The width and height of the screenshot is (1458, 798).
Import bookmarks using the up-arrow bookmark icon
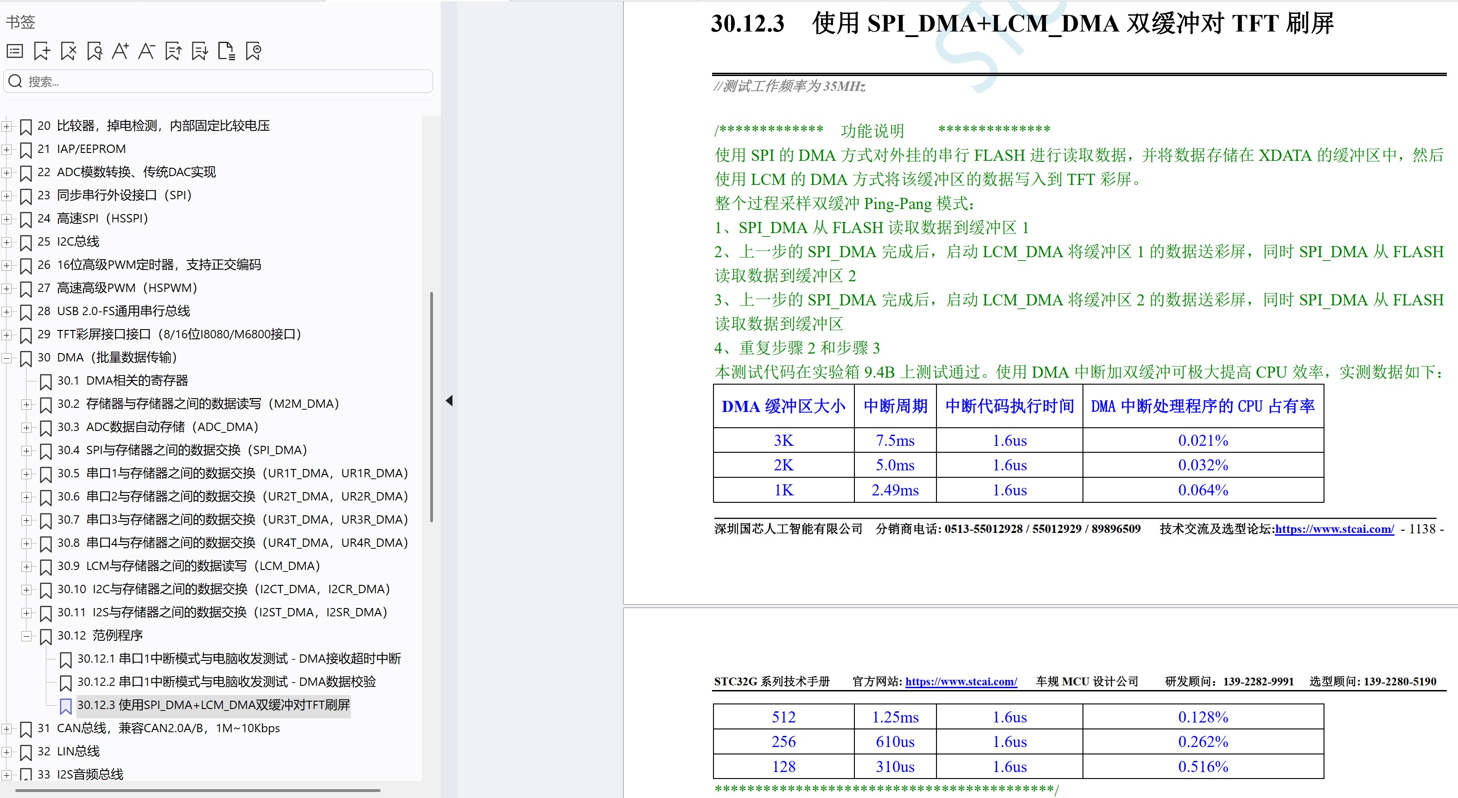pyautogui.click(x=174, y=51)
